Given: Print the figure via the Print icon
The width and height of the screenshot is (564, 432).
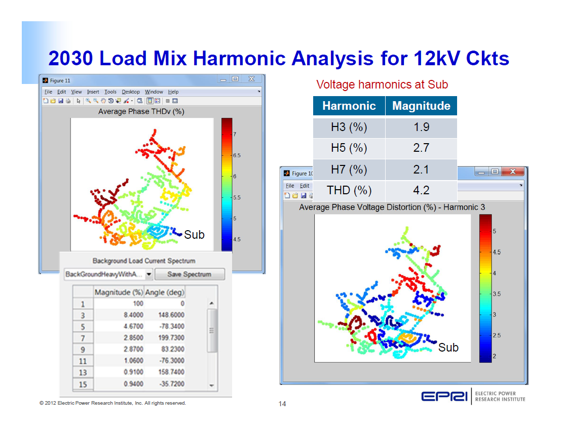Looking at the screenshot, I should pyautogui.click(x=68, y=100).
